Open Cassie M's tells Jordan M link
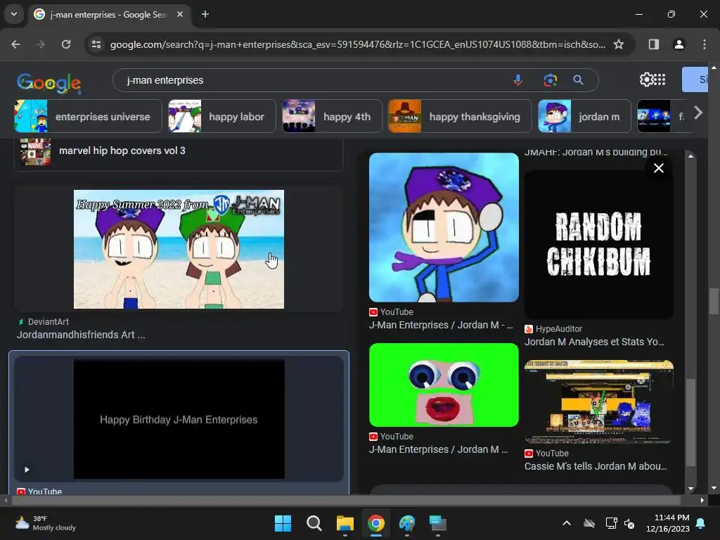Image resolution: width=720 pixels, height=540 pixels. pos(596,466)
